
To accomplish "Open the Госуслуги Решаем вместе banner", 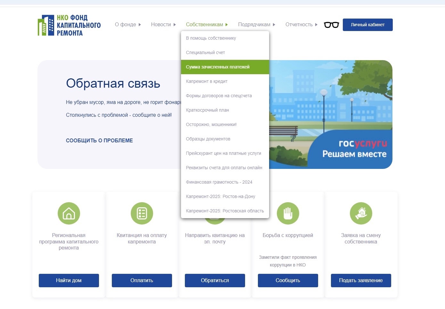I will (331, 115).
